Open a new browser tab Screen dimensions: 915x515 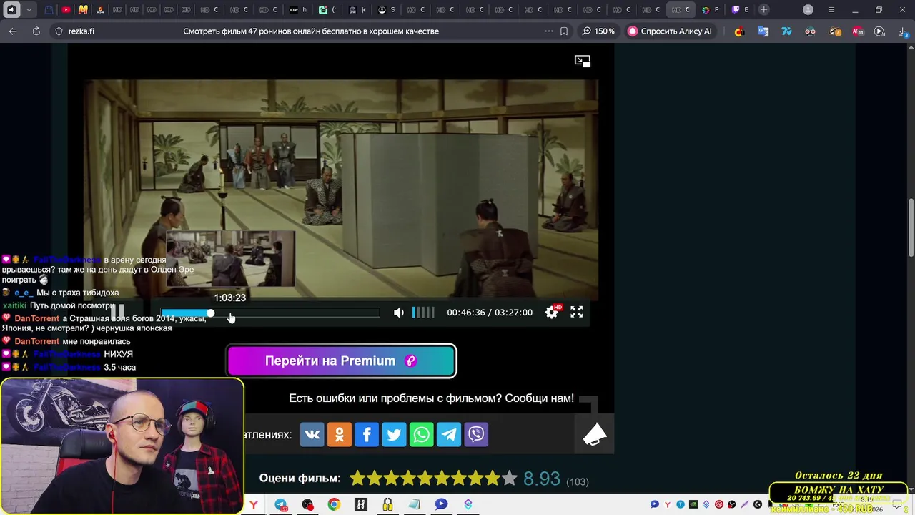[x=764, y=10]
